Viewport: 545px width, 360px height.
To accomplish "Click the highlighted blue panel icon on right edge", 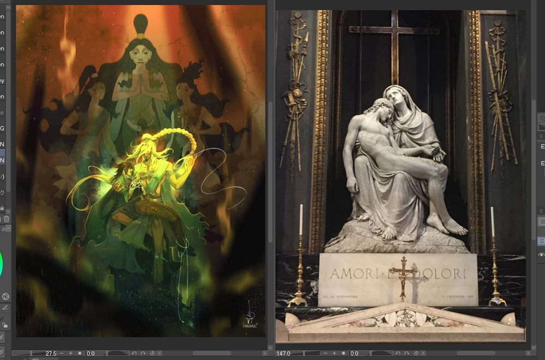I will 541,241.
